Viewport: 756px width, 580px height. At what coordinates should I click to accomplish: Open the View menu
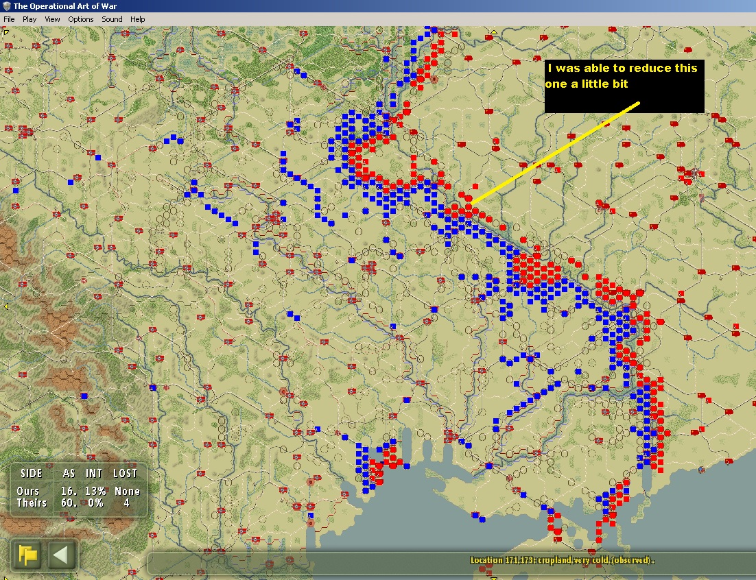coord(52,19)
